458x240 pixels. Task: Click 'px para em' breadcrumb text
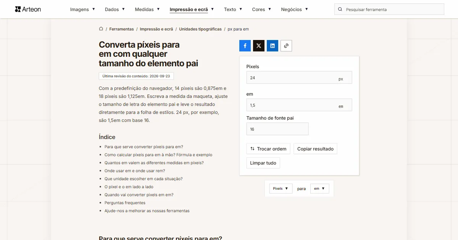238,29
